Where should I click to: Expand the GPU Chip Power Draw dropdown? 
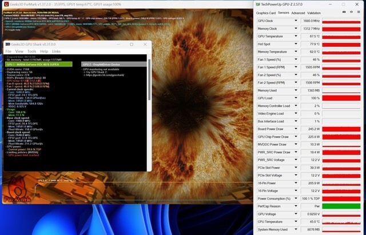(x=296, y=137)
